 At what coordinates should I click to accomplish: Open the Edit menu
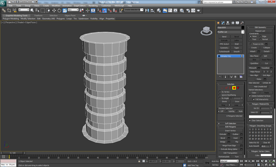click(x=10, y=6)
